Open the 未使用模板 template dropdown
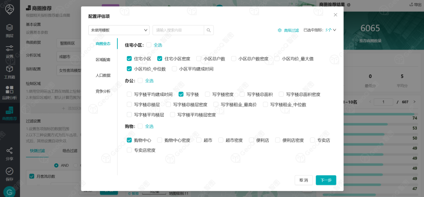The width and height of the screenshot is (424, 197). pos(119,30)
